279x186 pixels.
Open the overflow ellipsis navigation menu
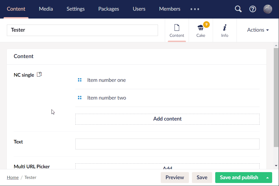[x=195, y=9]
